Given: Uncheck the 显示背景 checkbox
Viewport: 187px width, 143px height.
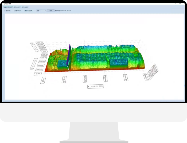Looking at the screenshot, I should coord(15,11).
